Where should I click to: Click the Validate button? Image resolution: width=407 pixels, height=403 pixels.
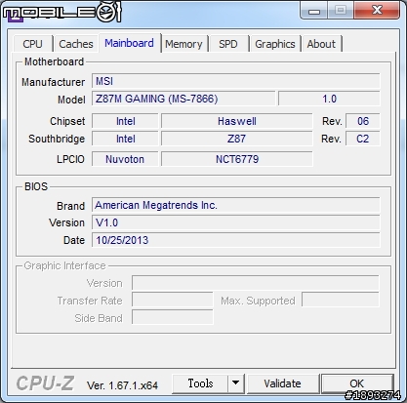point(282,383)
